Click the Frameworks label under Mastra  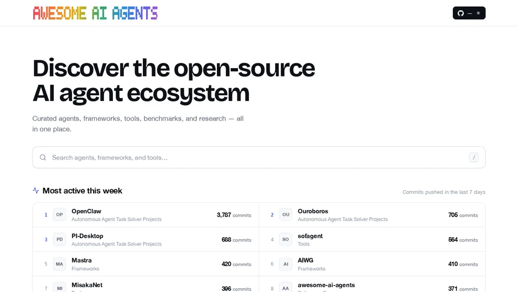point(85,269)
